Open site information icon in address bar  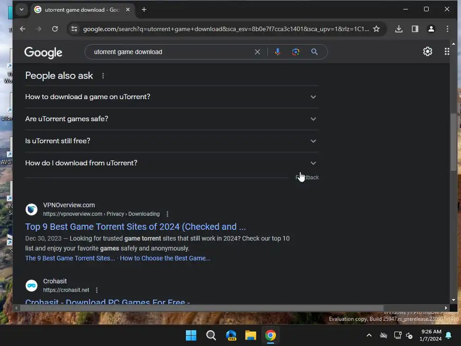(x=74, y=29)
